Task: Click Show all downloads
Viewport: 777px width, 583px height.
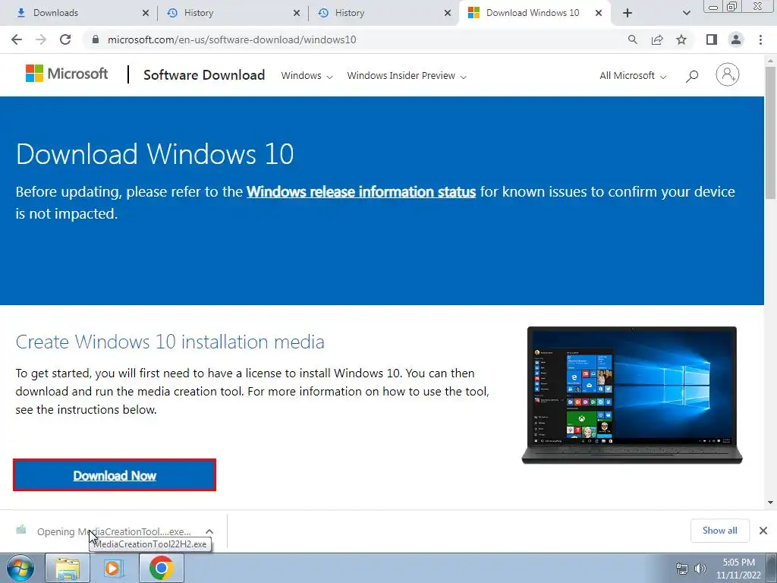Action: [x=719, y=531]
